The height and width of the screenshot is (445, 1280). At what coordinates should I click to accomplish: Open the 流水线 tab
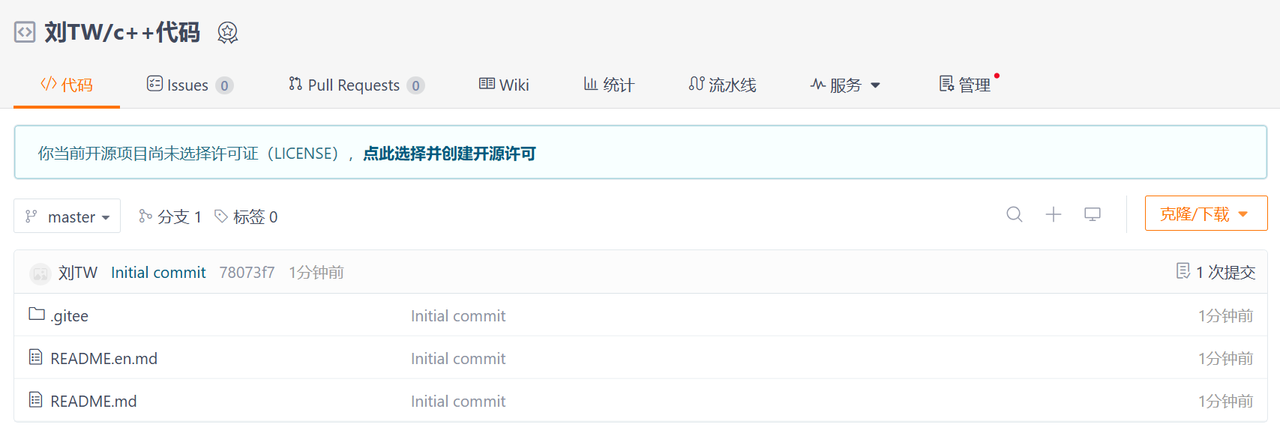click(x=722, y=85)
